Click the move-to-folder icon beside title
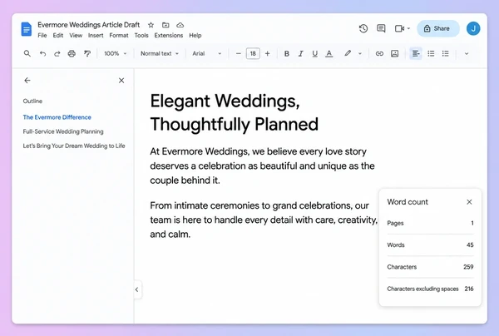Viewport: 499px width, 336px height. click(166, 25)
